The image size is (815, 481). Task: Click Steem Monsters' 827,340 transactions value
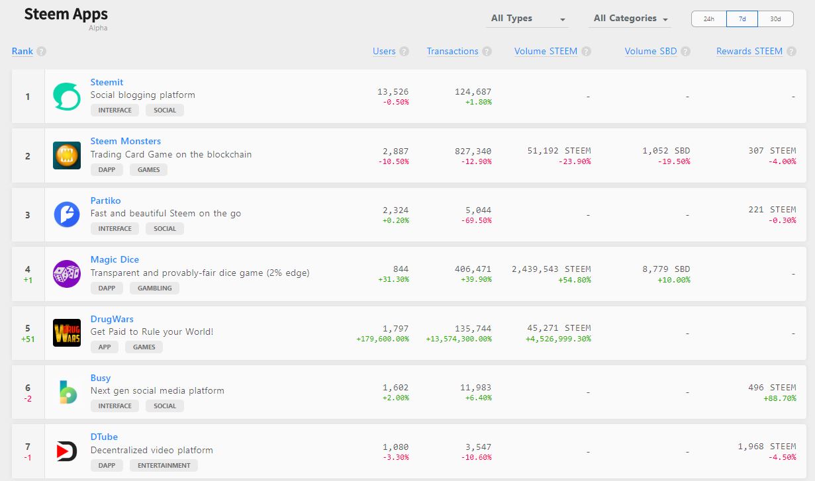coord(473,152)
